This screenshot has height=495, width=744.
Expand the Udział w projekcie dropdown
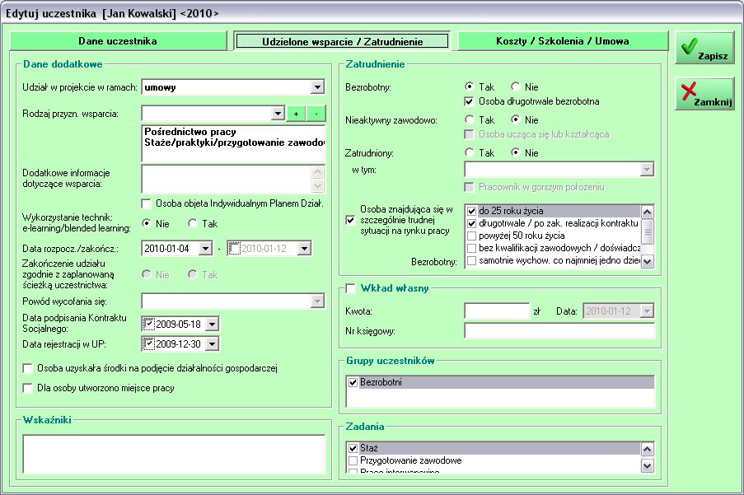tap(318, 86)
